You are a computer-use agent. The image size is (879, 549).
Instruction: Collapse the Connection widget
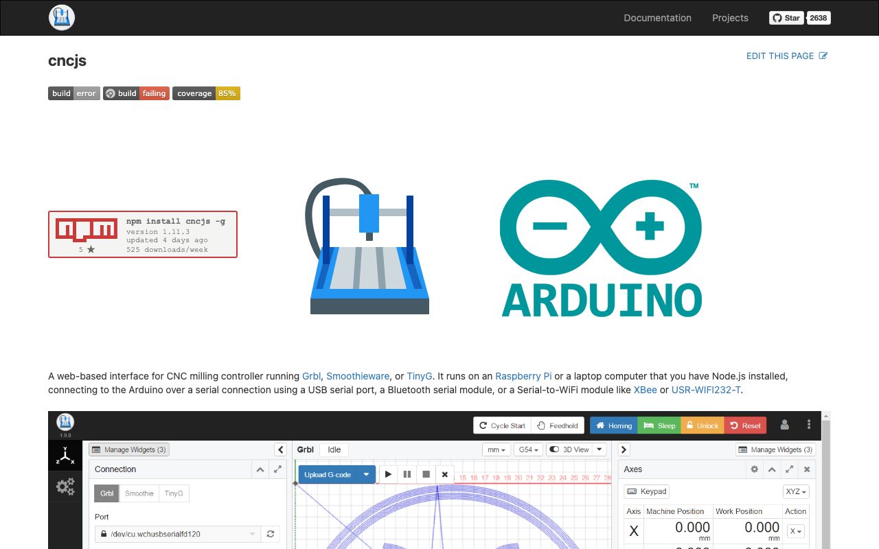coord(260,469)
